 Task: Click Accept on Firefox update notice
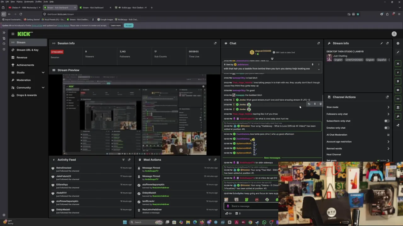pos(128,25)
